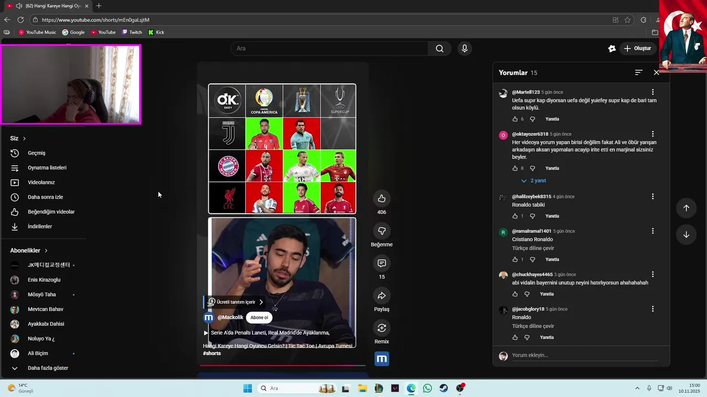Screen dimensions: 707x397
Task: Open options menu for jacobglory18 comment
Action: point(653,309)
